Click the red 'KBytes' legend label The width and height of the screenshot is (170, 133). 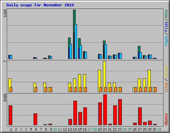tap(166, 119)
